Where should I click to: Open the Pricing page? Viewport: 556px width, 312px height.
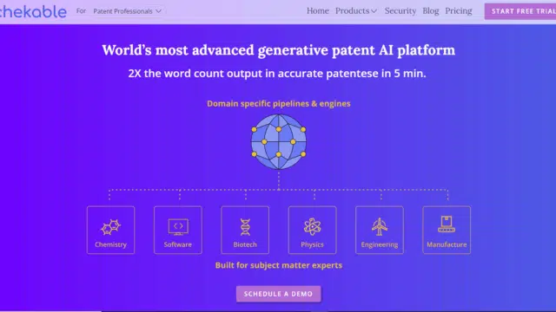(459, 11)
